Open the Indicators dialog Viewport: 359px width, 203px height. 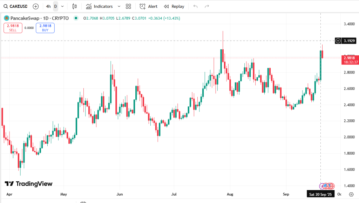pyautogui.click(x=100, y=6)
